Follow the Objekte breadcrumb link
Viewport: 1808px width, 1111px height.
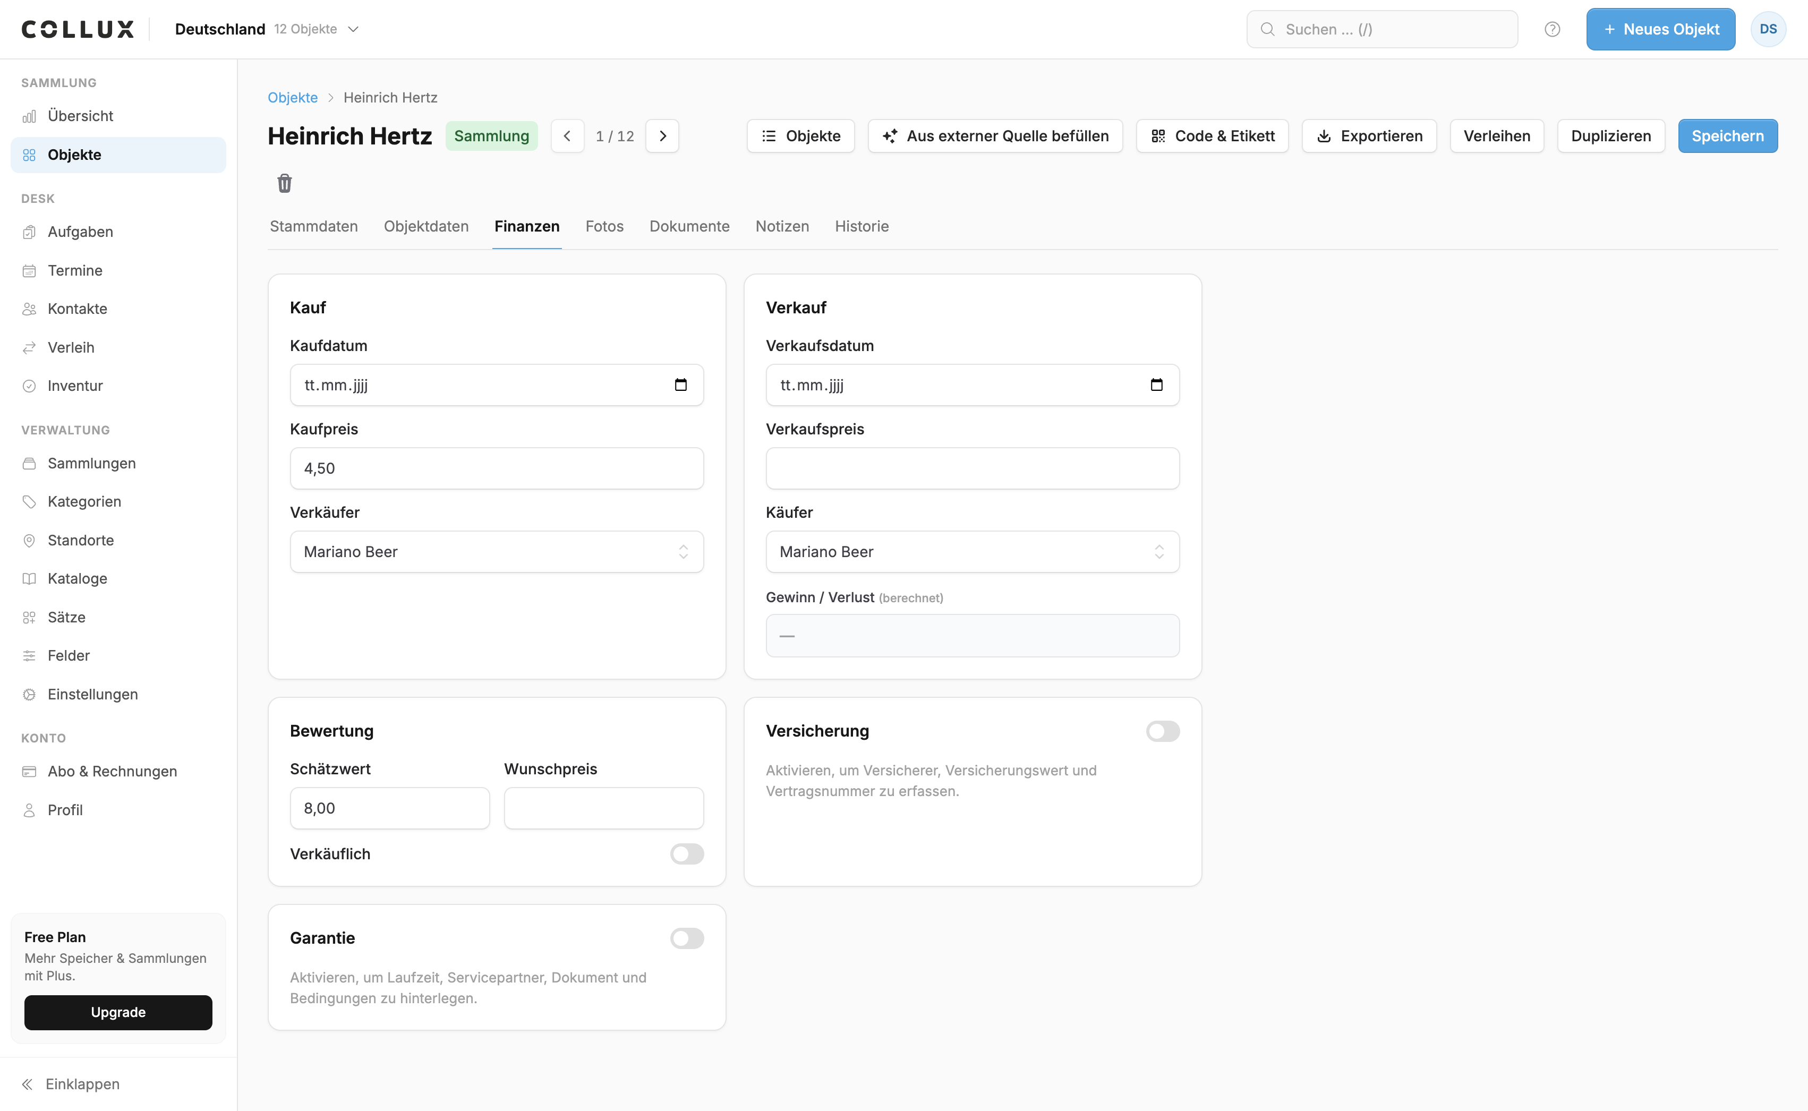pyautogui.click(x=293, y=98)
